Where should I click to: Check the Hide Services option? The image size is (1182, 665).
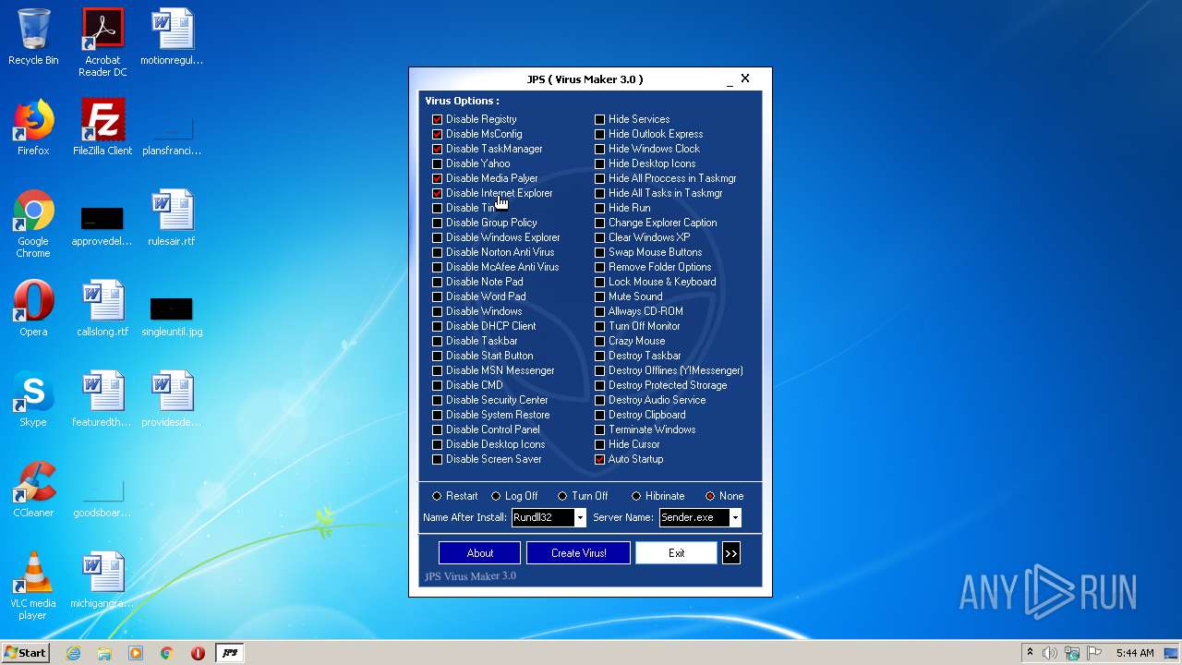click(x=600, y=119)
